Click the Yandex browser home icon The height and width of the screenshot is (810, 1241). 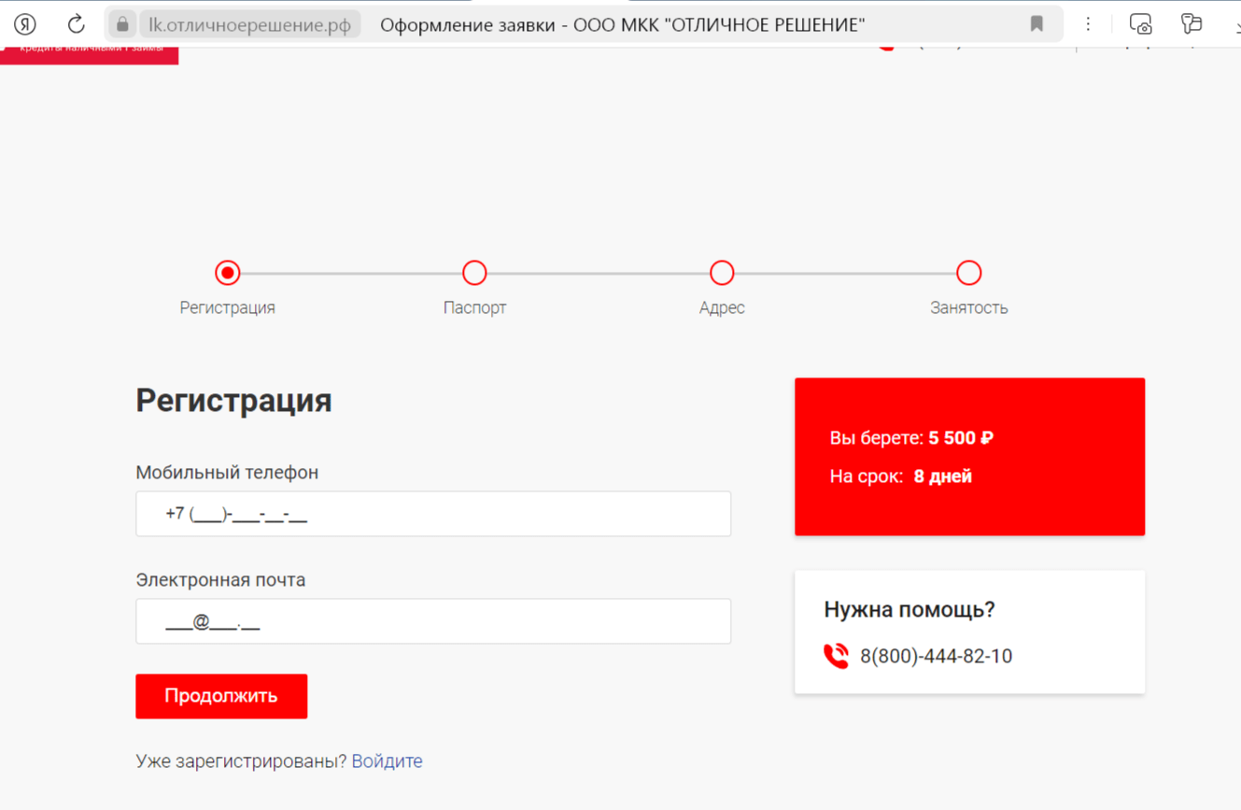(25, 24)
